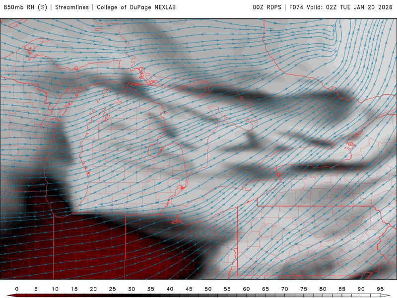
Task: Click the colorbar label '15'
Action: [x=74, y=289]
